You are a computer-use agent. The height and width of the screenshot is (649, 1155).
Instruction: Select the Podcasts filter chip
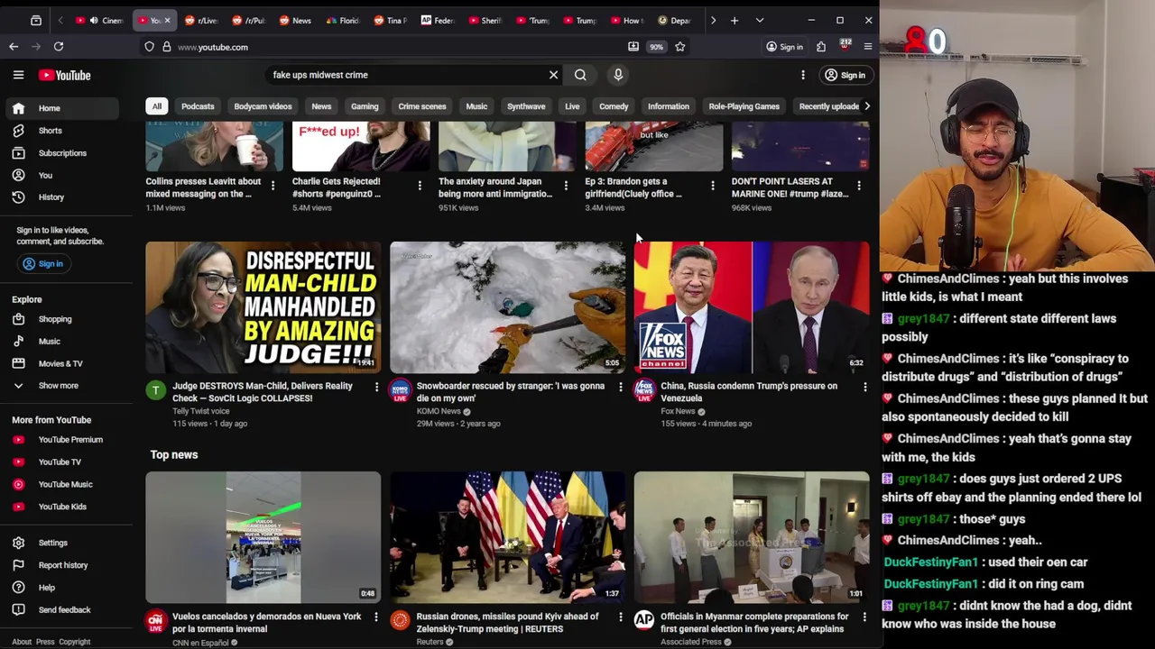(x=198, y=106)
